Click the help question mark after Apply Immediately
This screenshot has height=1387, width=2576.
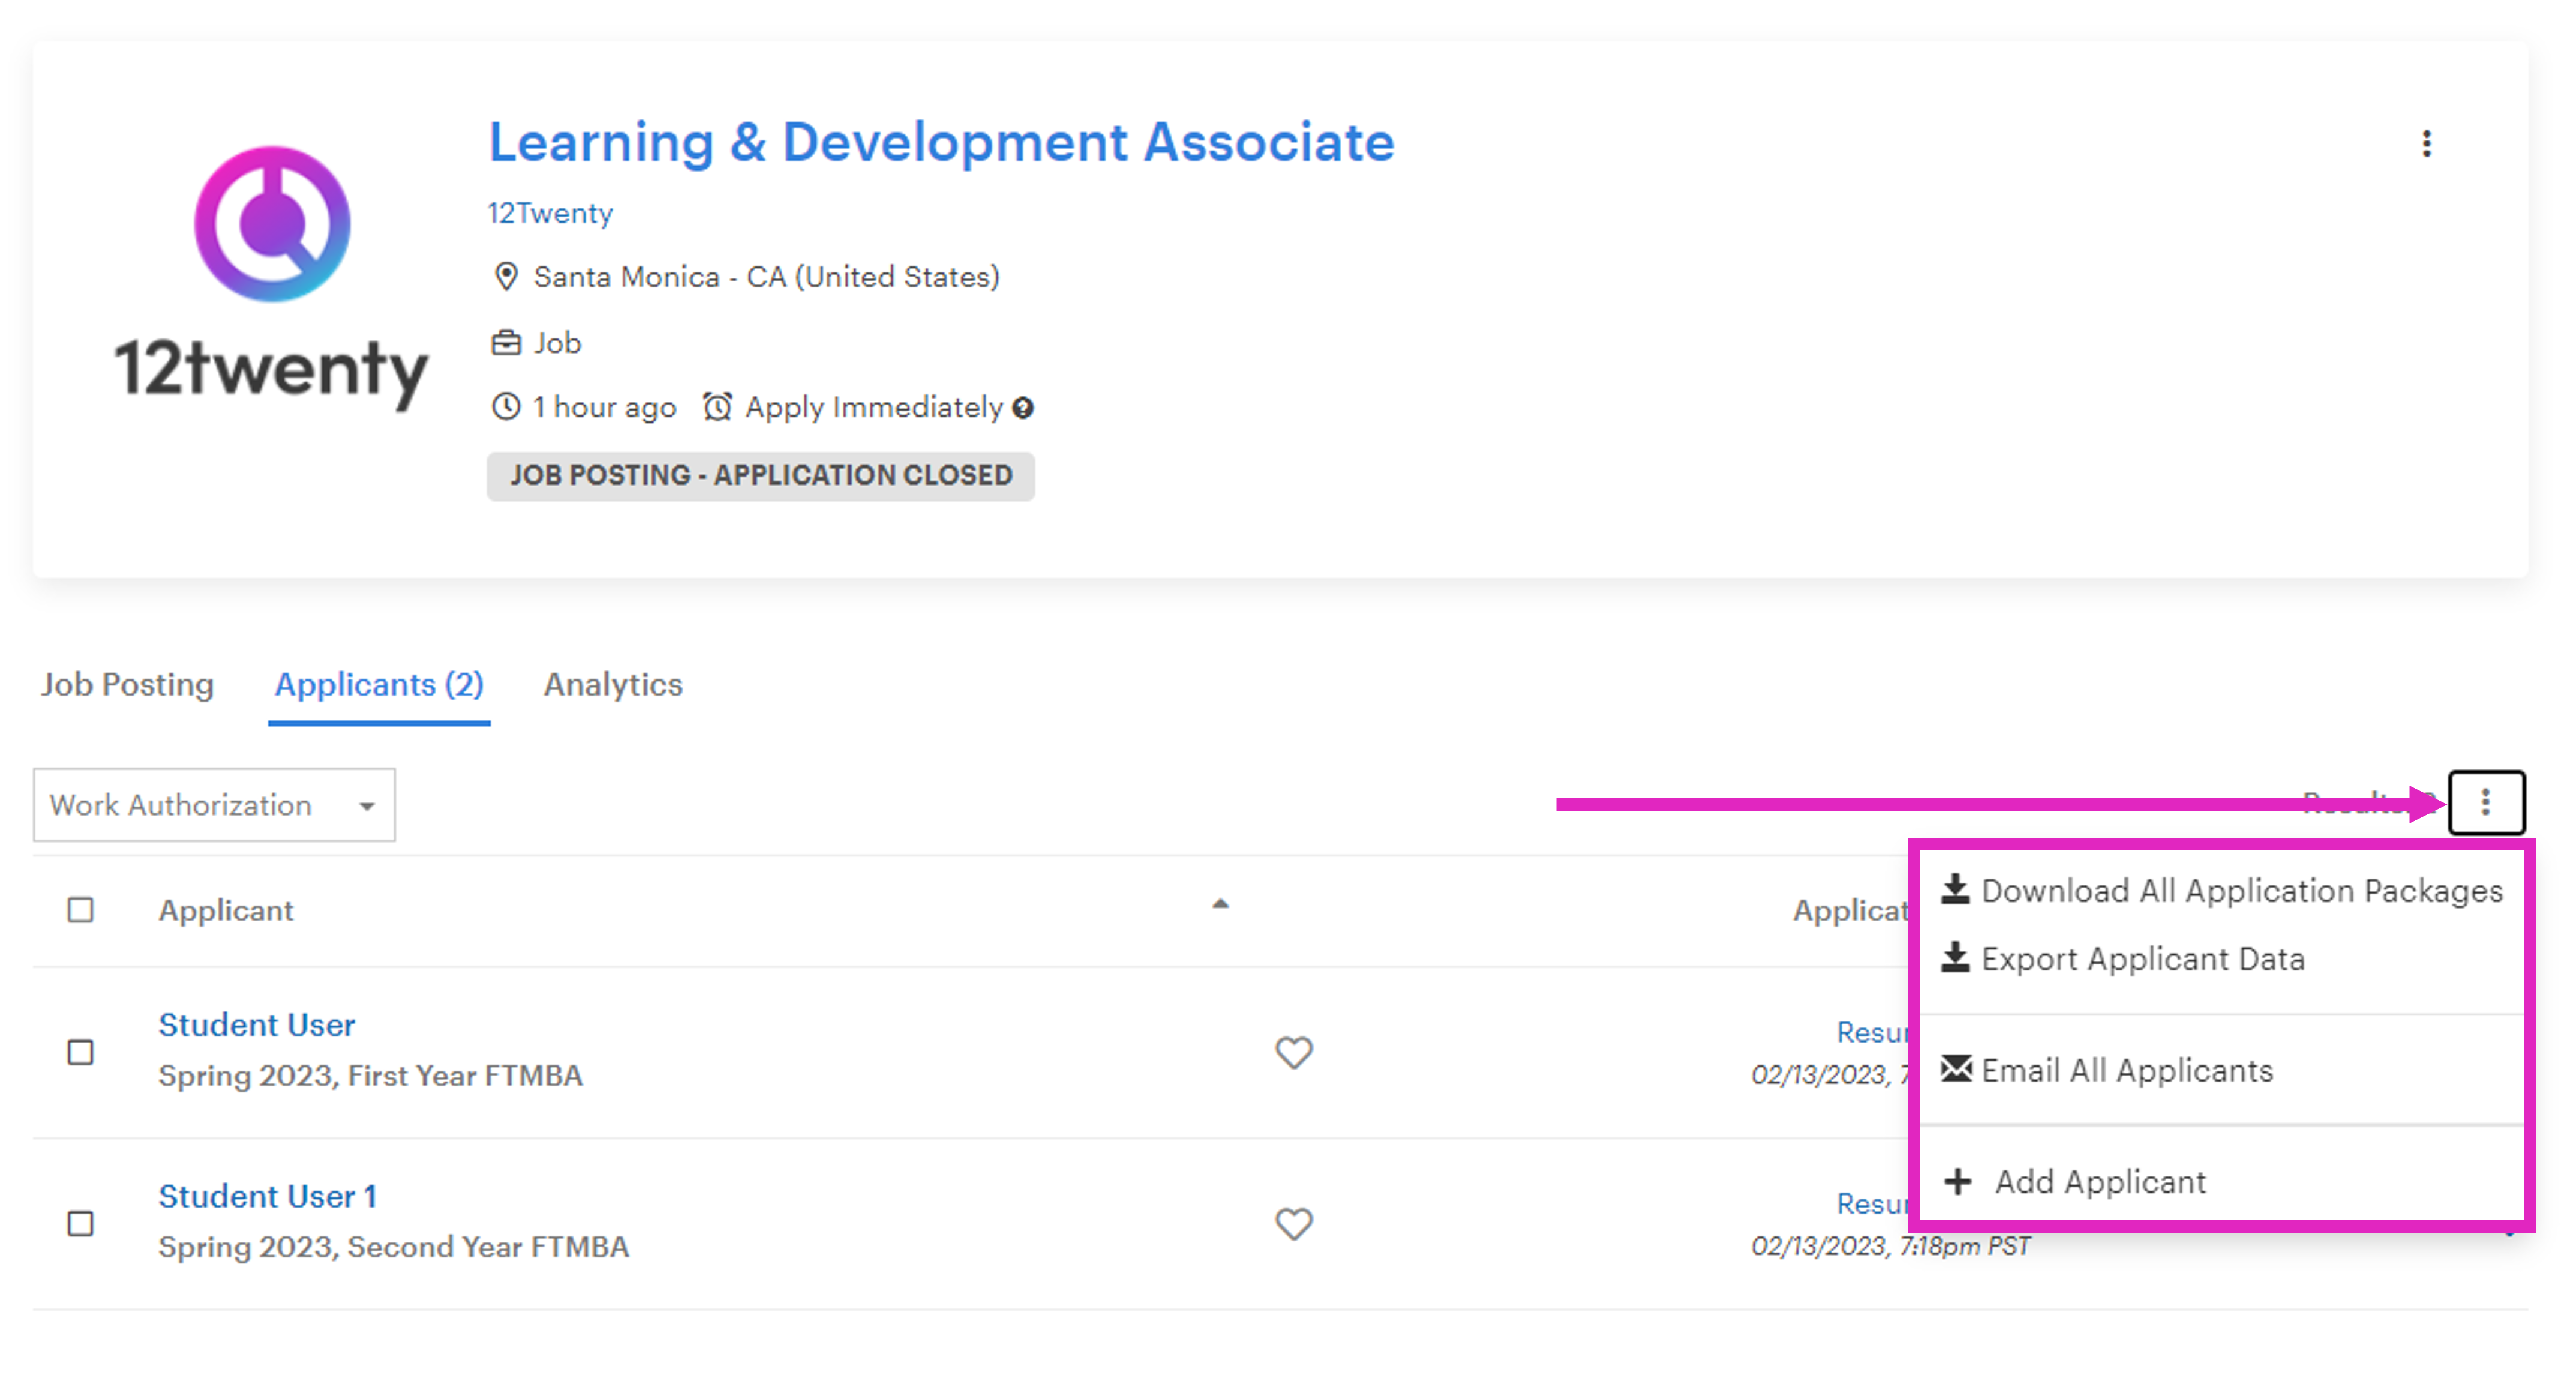coord(1022,408)
